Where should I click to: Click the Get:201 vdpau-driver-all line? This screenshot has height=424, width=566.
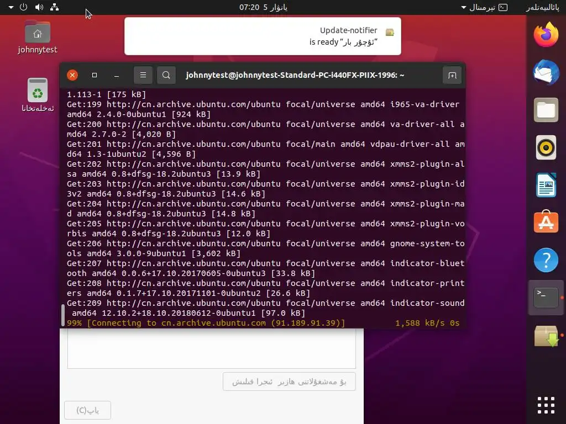click(266, 149)
